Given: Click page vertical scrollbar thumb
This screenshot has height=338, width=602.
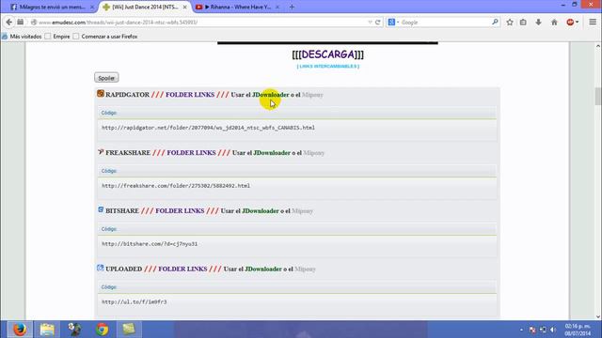Looking at the screenshot, I should pyautogui.click(x=598, y=96).
